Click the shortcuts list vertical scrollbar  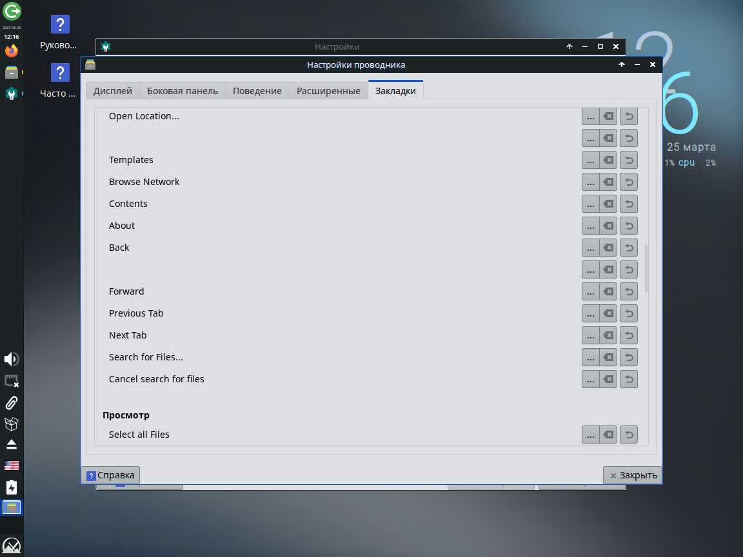tap(646, 269)
